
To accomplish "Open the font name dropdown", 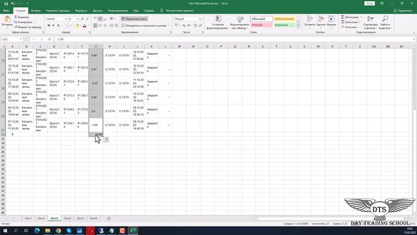I will [66, 19].
